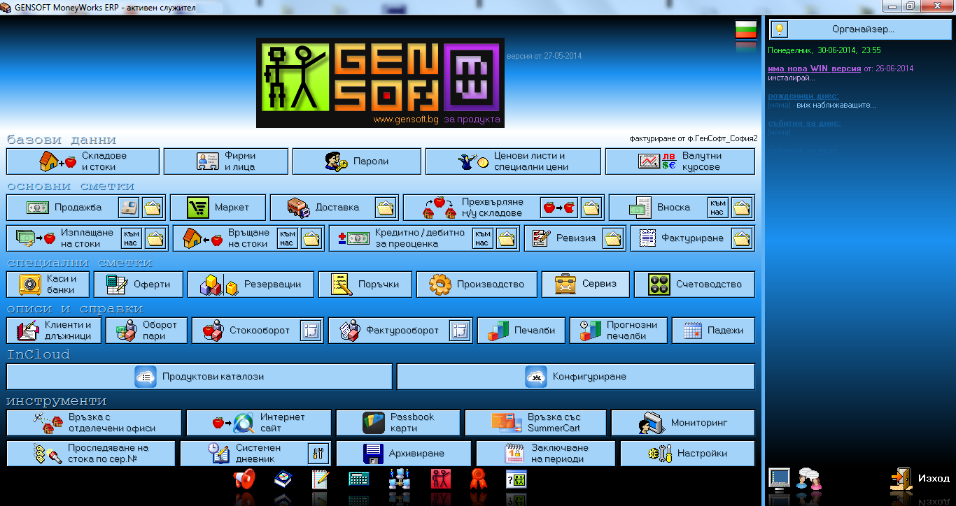Open the Складове и стоки module
The width and height of the screenshot is (956, 506).
82,161
